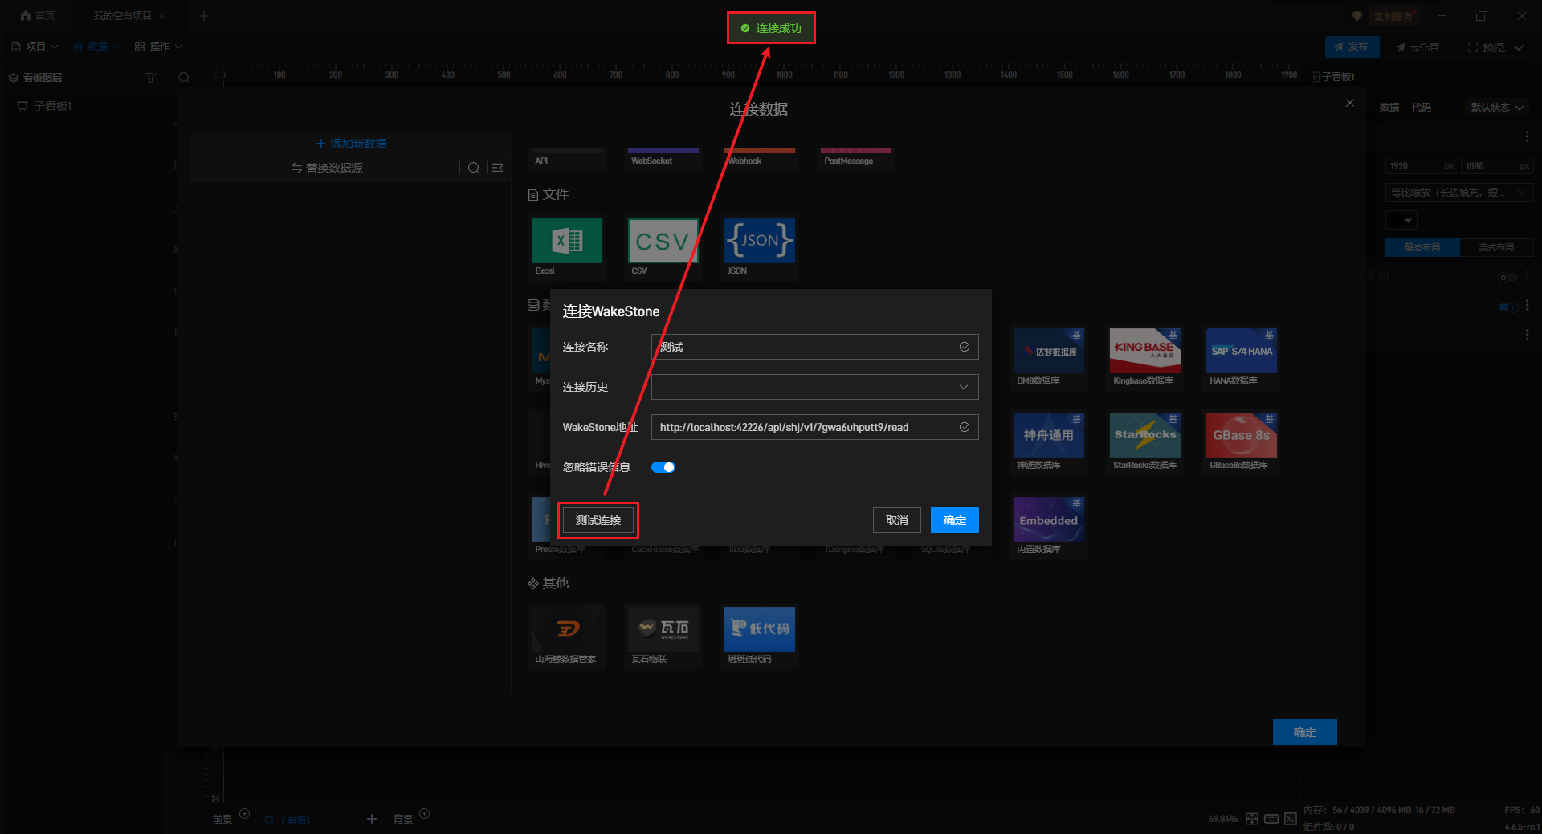Toggle the 忽略错误信息 switch
This screenshot has height=834, width=1542.
pos(663,467)
